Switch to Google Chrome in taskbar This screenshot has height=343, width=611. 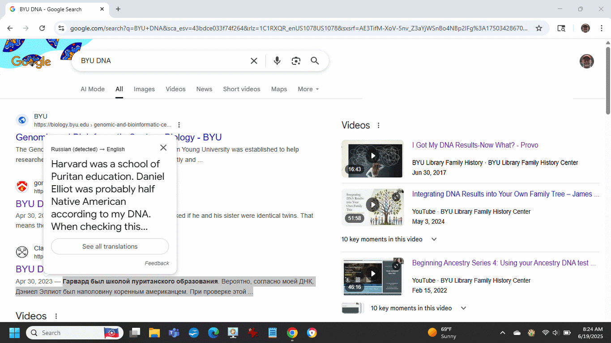coord(292,333)
